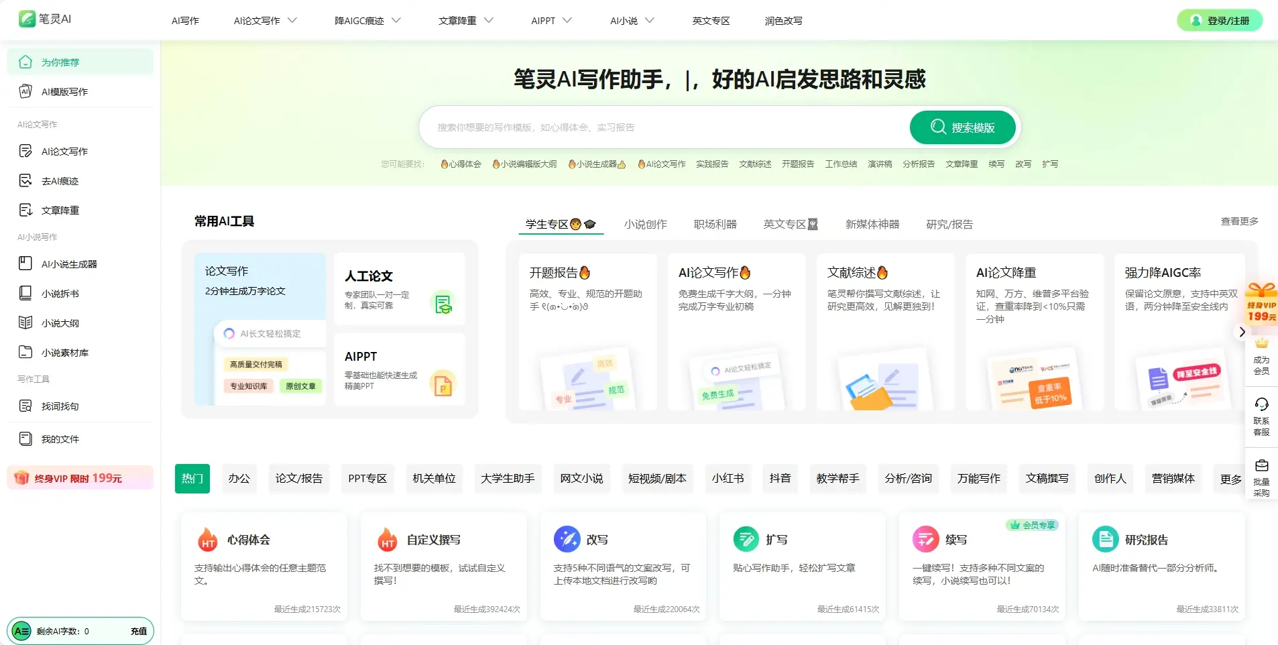Click the 联系客服 headset icon
The height and width of the screenshot is (645, 1278).
pyautogui.click(x=1261, y=404)
